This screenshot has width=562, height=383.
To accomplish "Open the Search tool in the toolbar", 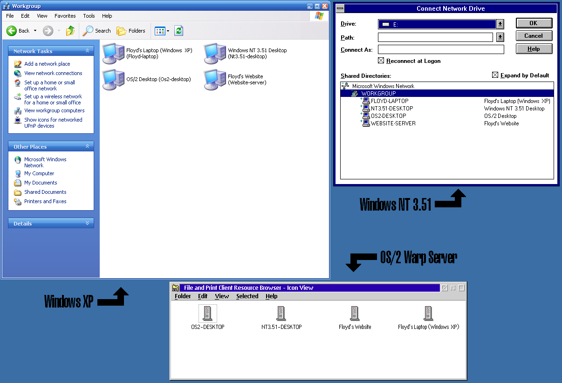I will click(x=97, y=31).
